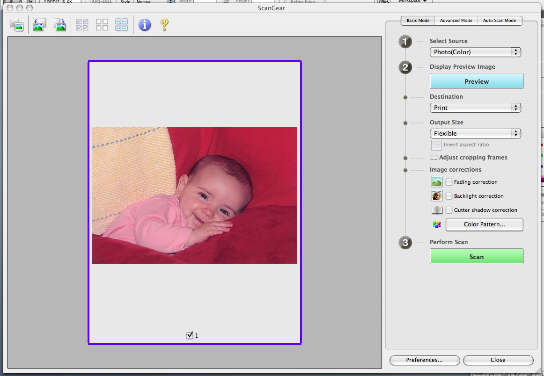Switch to the Auto Scan Mode tab
Screen dimensions: 544x376
[499, 21]
